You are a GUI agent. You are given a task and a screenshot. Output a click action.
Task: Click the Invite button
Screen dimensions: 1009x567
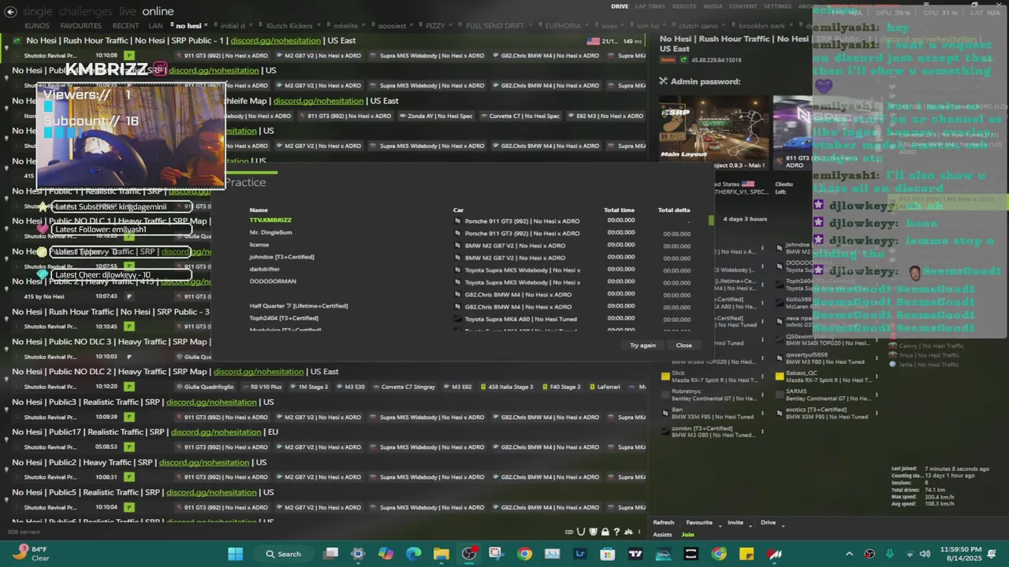pyautogui.click(x=735, y=522)
